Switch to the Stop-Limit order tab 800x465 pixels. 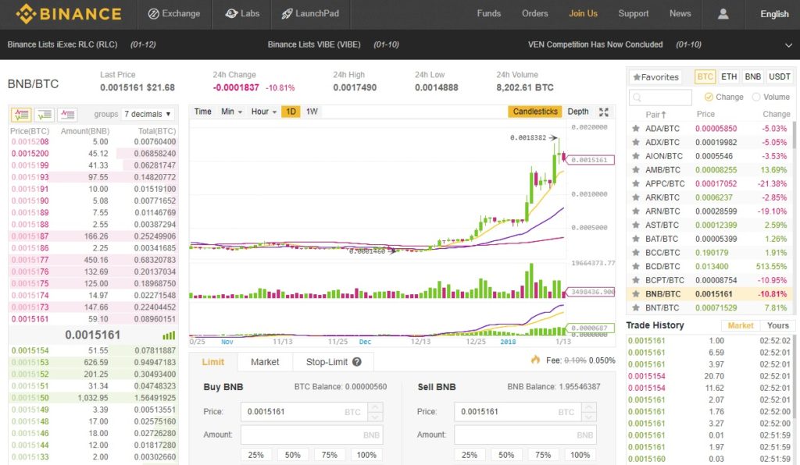333,361
